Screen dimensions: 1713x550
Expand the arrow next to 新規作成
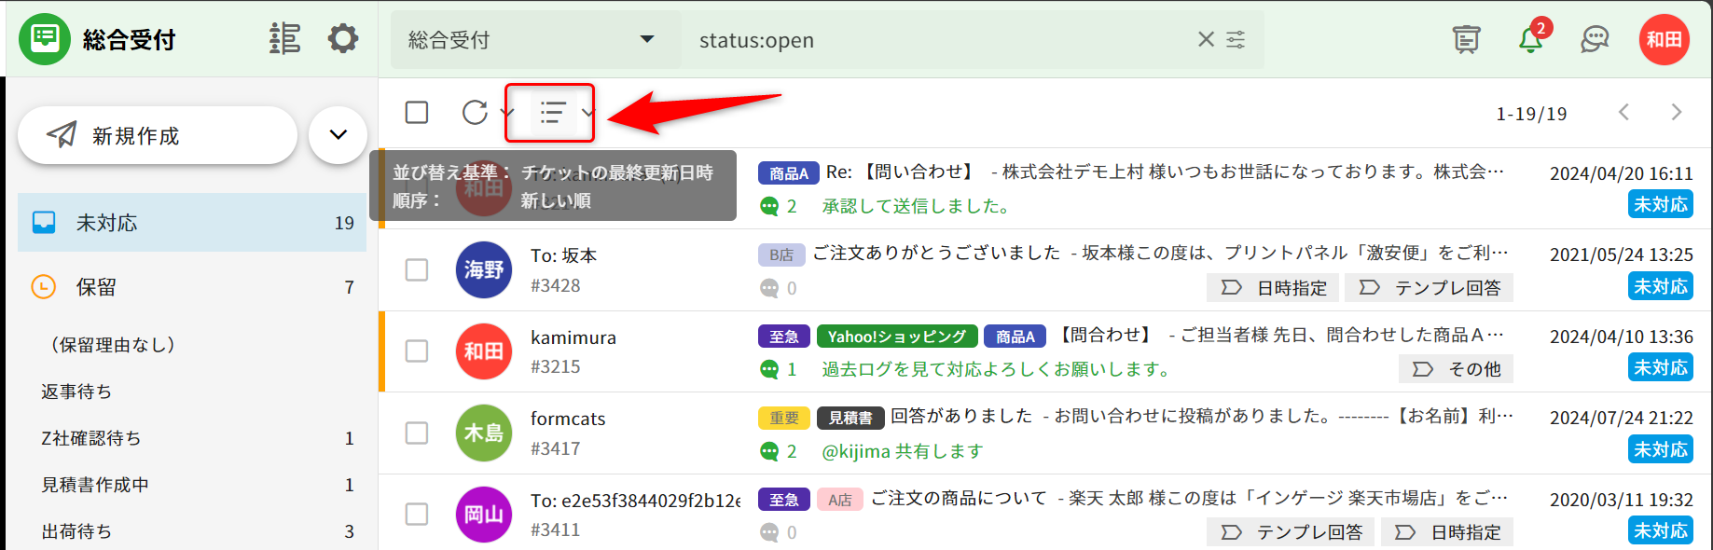point(338,135)
